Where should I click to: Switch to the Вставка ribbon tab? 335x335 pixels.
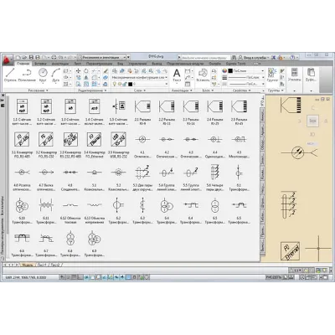(x=41, y=64)
